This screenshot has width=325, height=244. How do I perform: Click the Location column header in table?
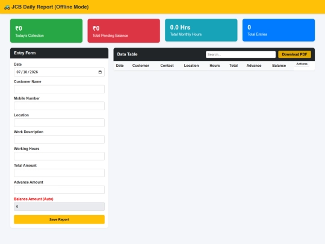191,66
